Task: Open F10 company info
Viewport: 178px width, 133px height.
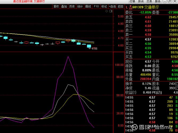Action: [96, 6]
